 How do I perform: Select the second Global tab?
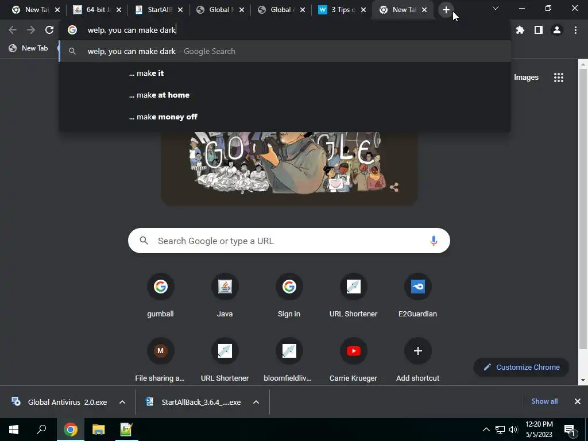(281, 10)
